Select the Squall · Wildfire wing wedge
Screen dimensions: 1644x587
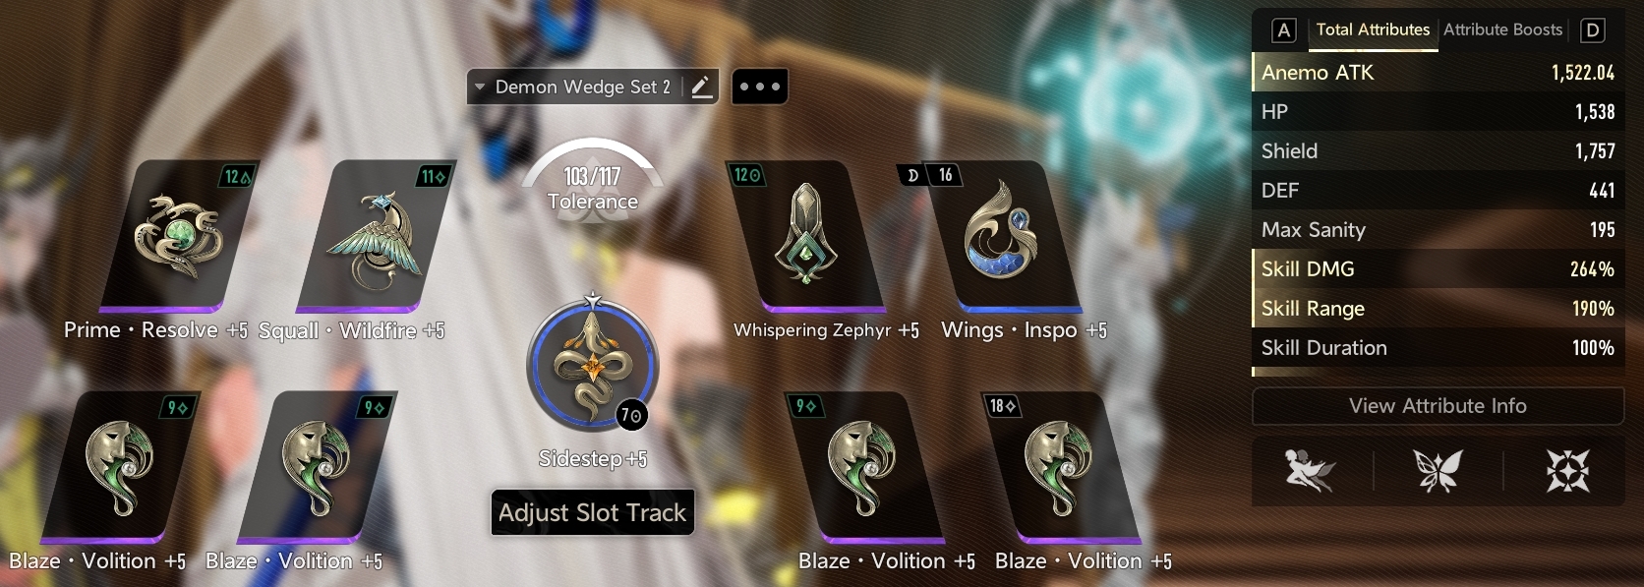[x=376, y=236]
